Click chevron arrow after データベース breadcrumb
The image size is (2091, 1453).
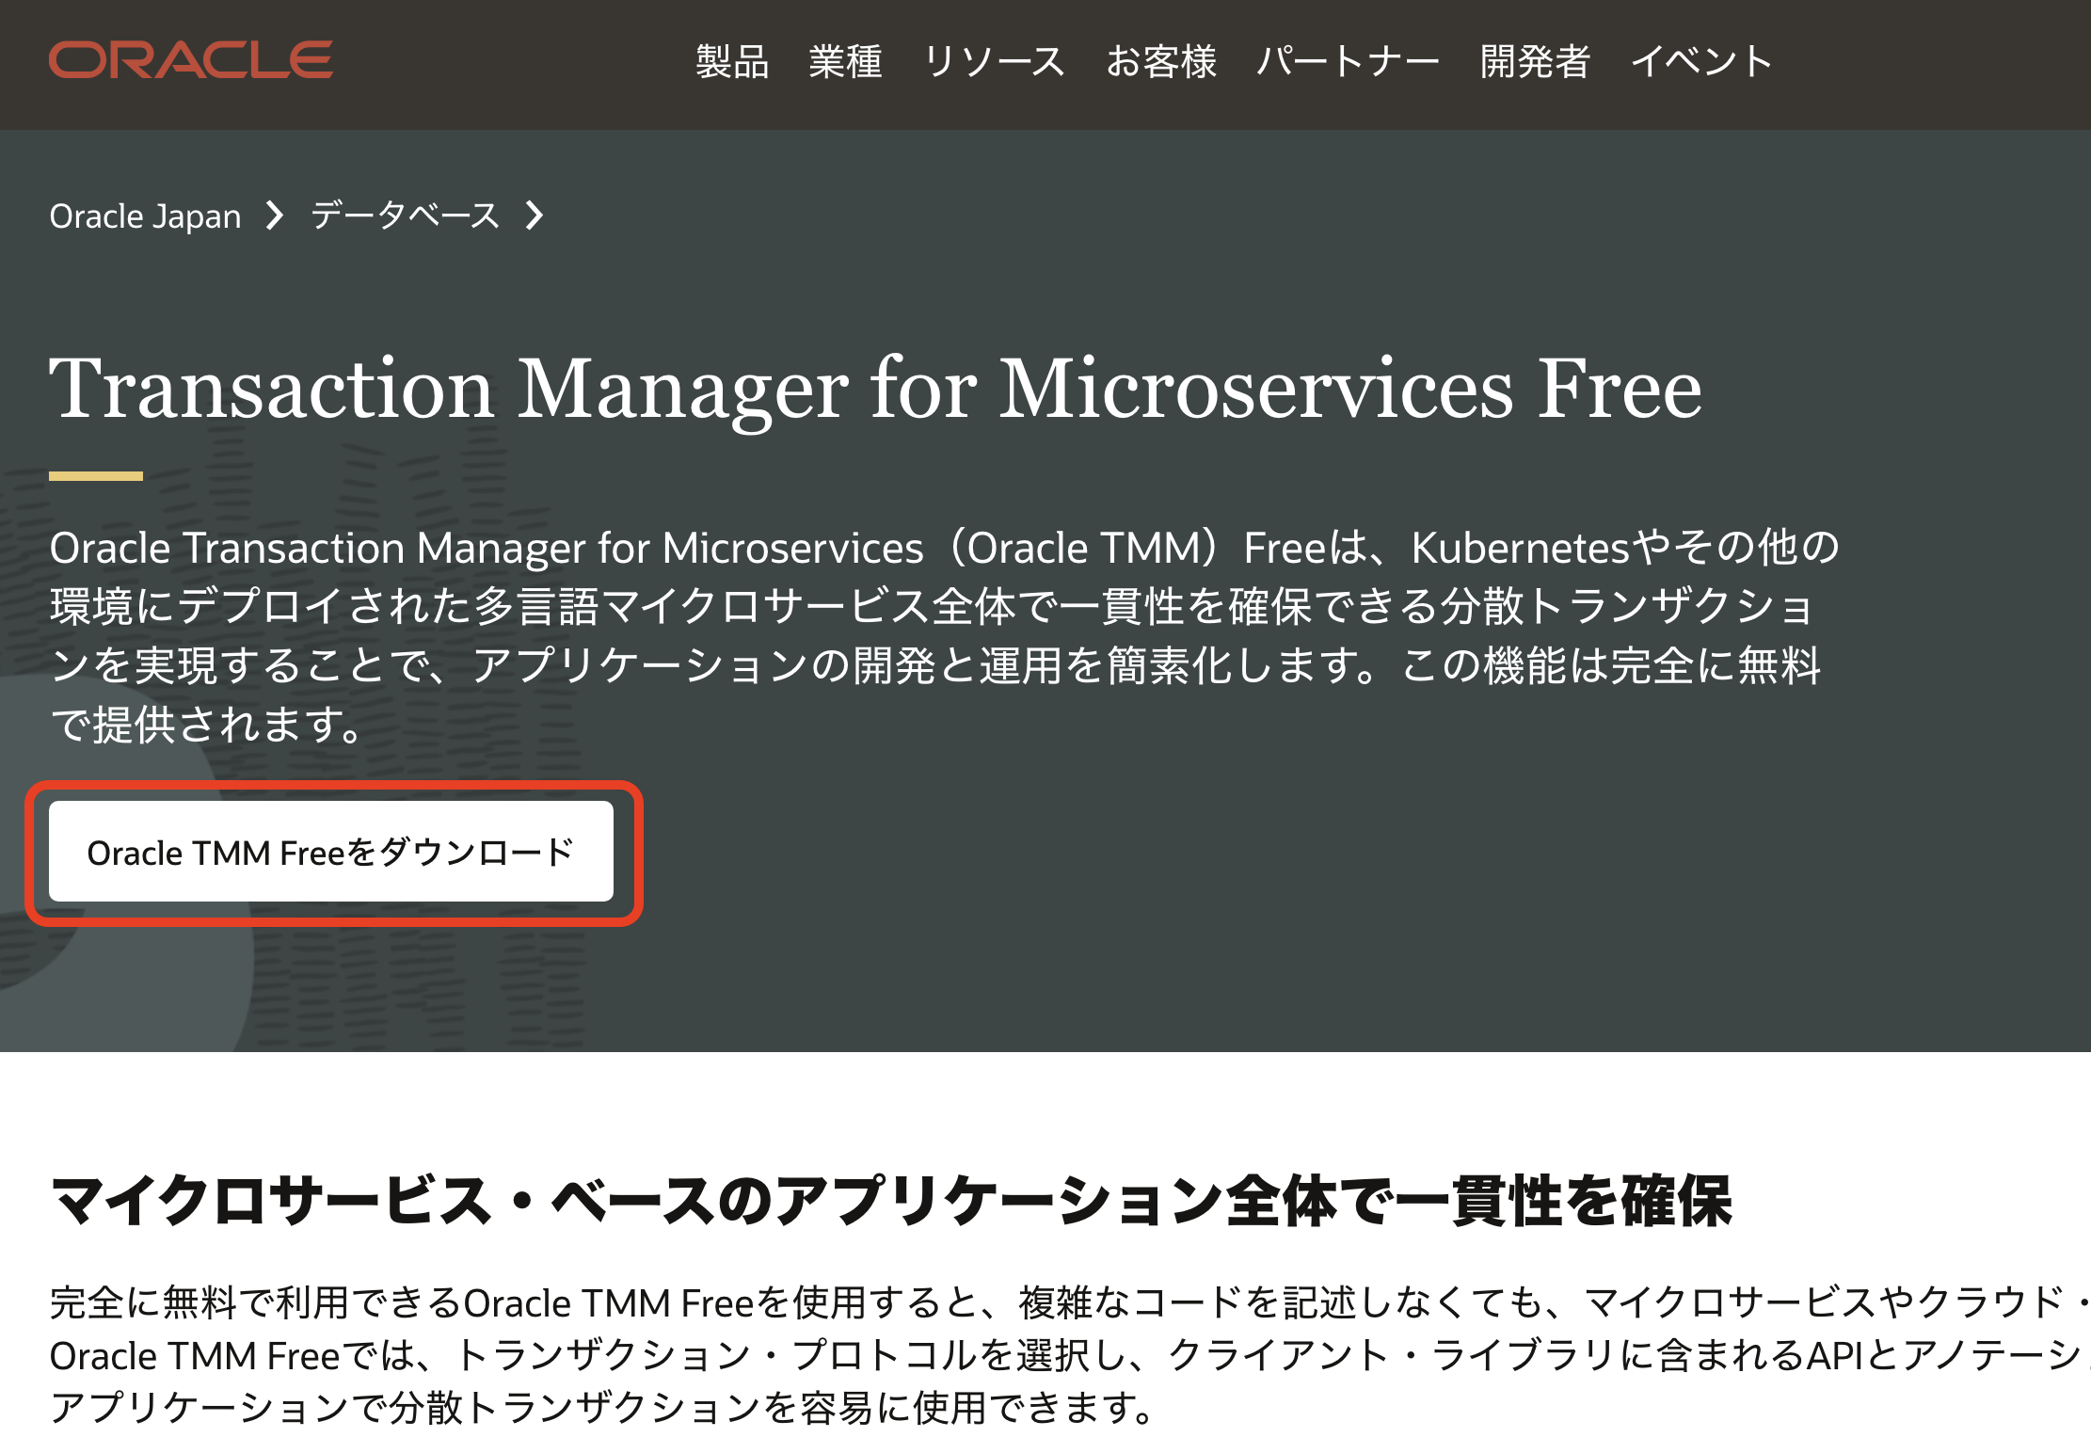pyautogui.click(x=535, y=216)
